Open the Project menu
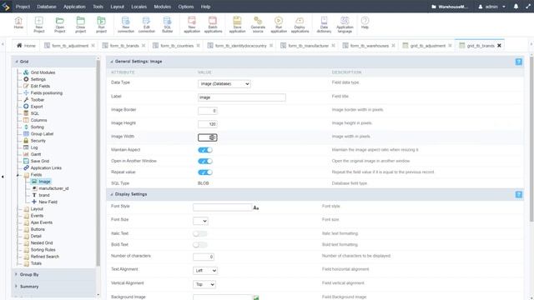This screenshot has height=300, width=534. click(x=23, y=7)
